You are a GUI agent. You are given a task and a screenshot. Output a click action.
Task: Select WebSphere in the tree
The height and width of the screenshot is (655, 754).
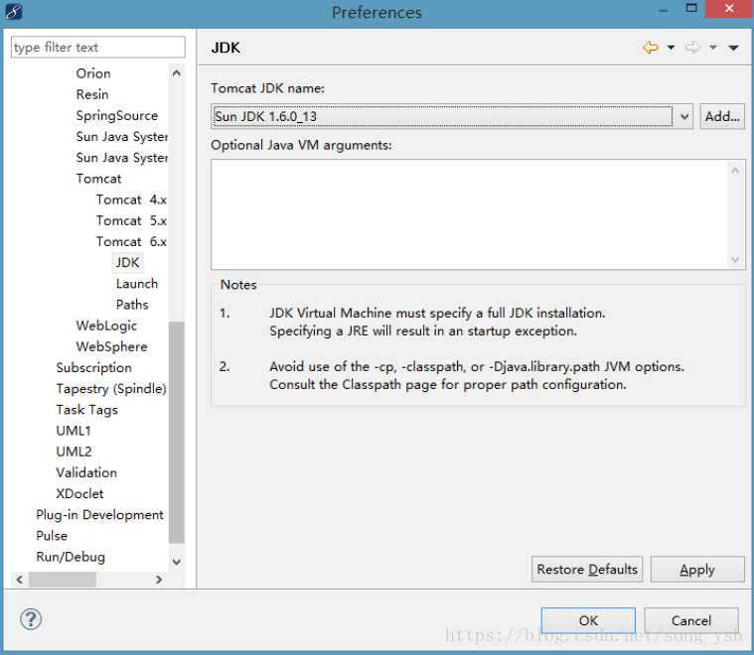pyautogui.click(x=111, y=347)
